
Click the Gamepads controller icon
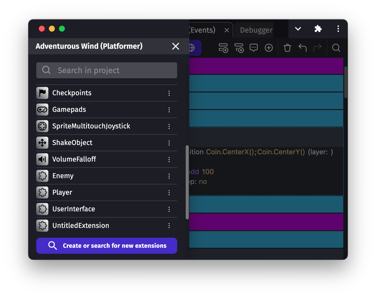pyautogui.click(x=42, y=110)
